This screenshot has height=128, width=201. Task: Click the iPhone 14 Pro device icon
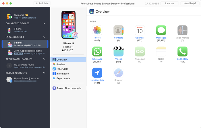(9, 30)
